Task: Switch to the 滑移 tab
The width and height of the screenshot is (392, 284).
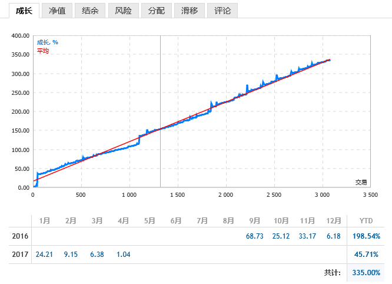Action: (190, 11)
